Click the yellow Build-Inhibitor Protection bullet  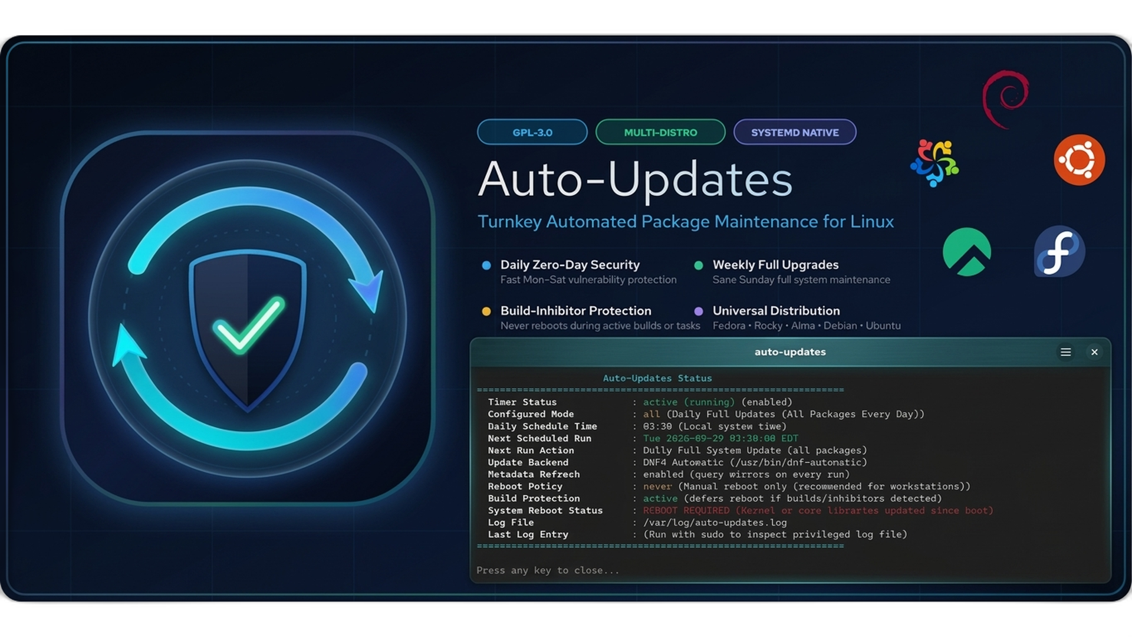[486, 311]
